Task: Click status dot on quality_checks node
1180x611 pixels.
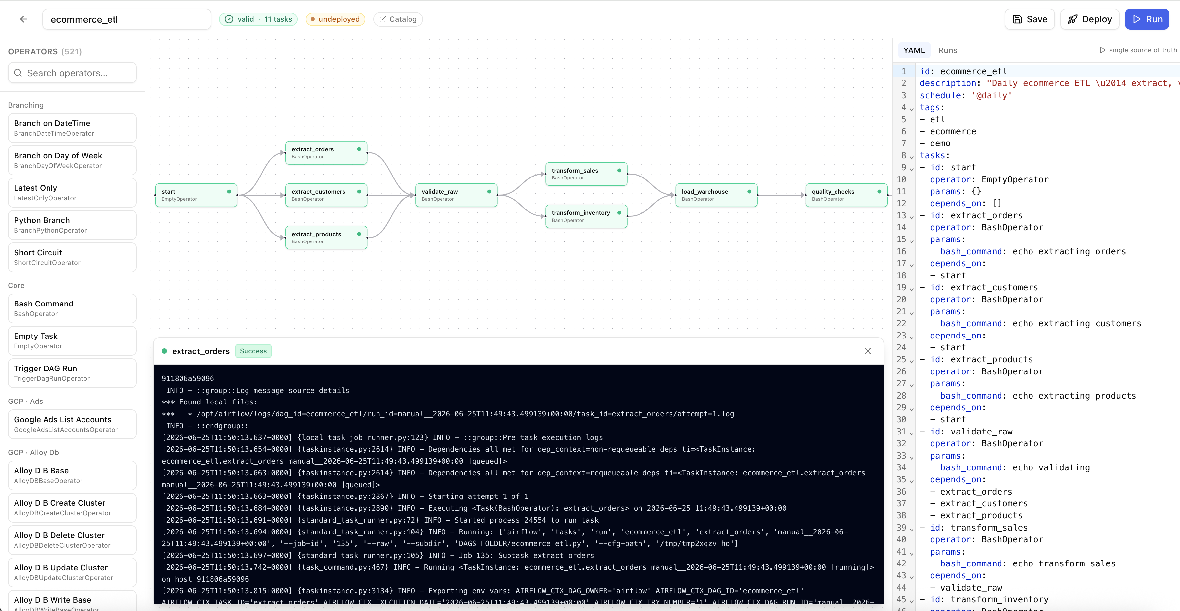Action: point(879,191)
